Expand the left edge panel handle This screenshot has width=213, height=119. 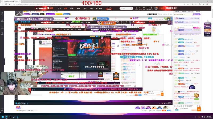point(5,62)
